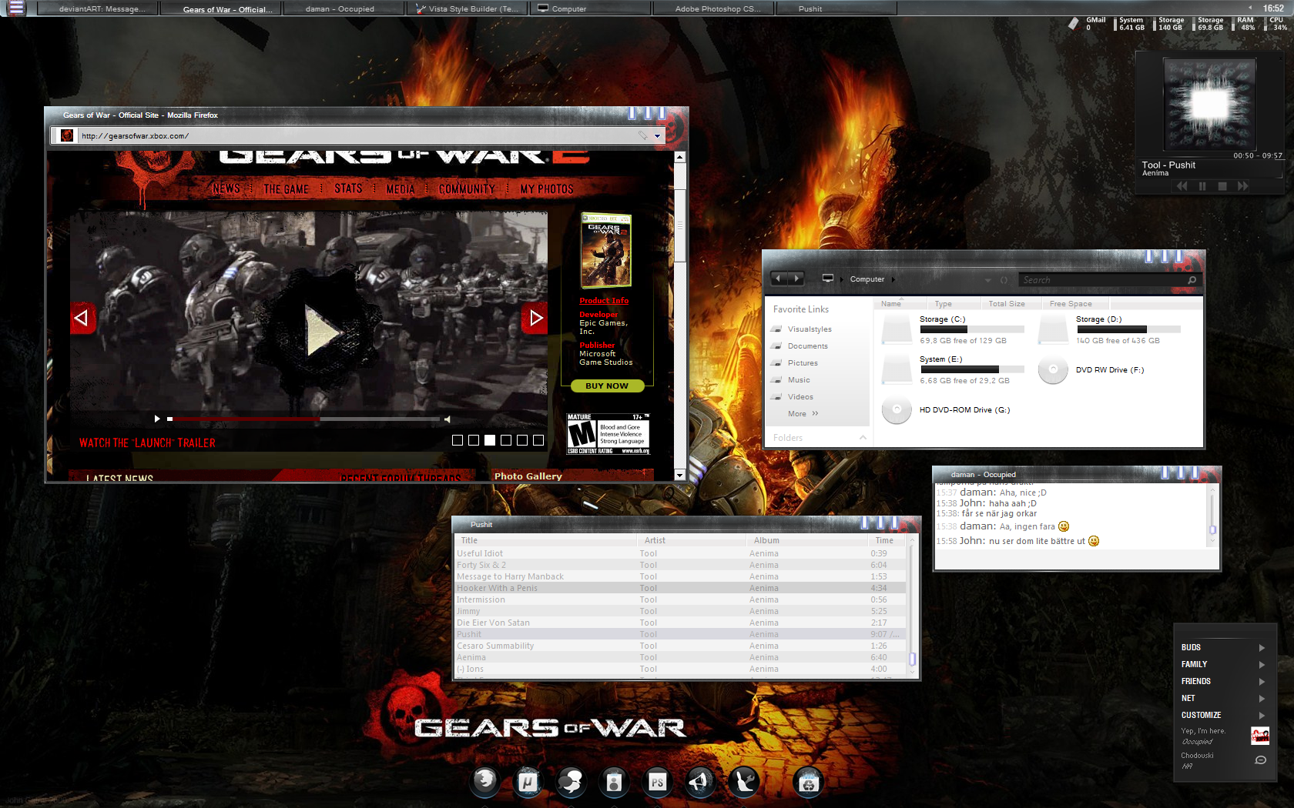This screenshot has height=808, width=1294.
Task: Select the sixth carousel slide indicator
Action: [538, 440]
